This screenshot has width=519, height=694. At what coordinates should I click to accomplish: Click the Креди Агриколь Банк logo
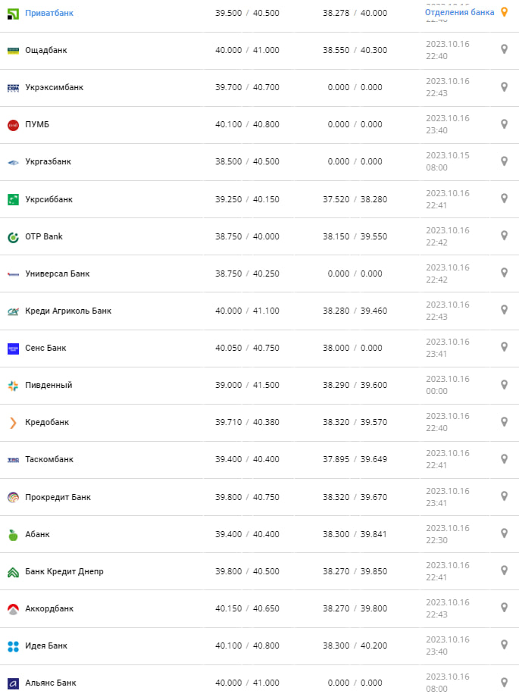pyautogui.click(x=13, y=311)
